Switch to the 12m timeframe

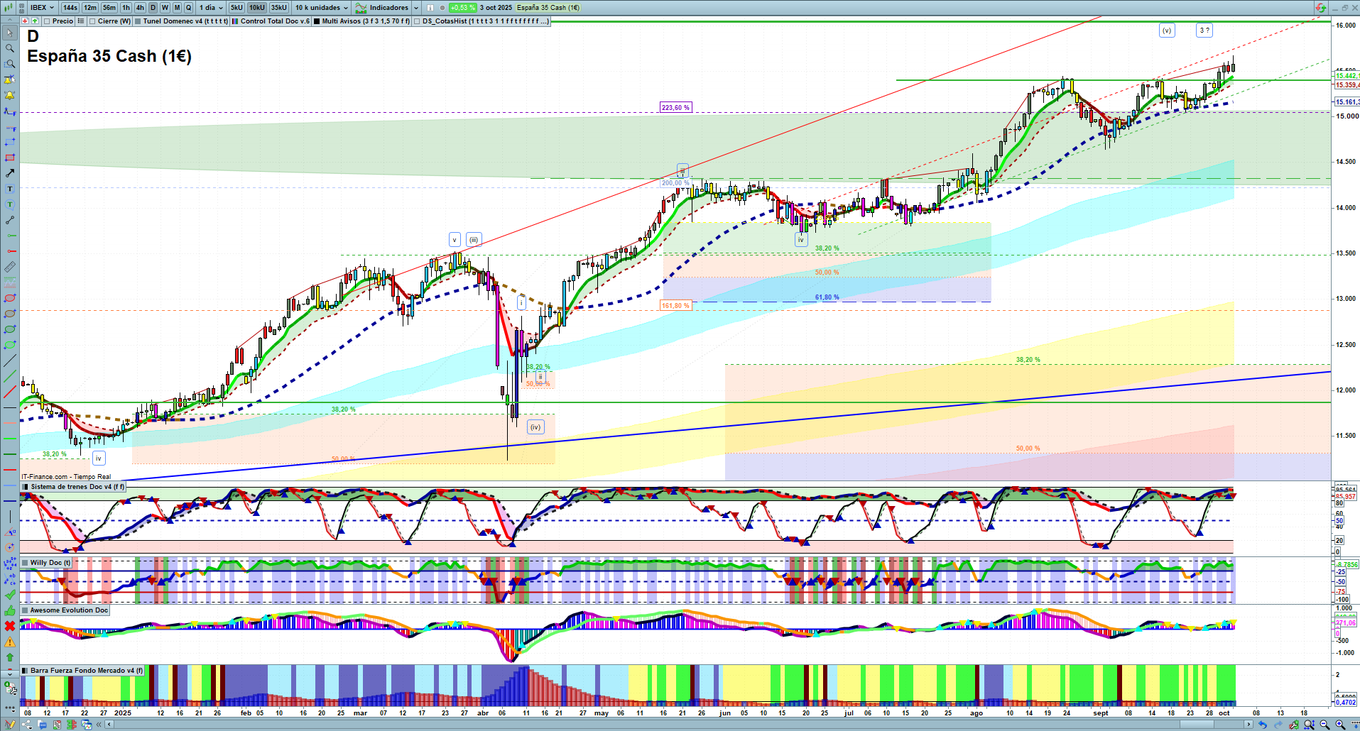pyautogui.click(x=90, y=8)
